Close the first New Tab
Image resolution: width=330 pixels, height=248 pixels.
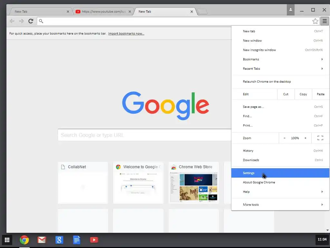(68, 12)
